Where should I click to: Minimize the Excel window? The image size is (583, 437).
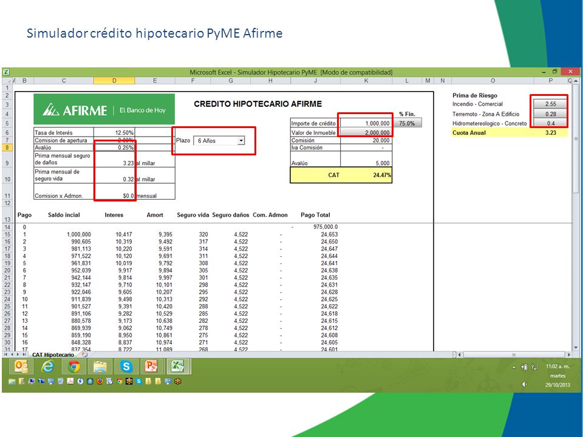pyautogui.click(x=544, y=72)
